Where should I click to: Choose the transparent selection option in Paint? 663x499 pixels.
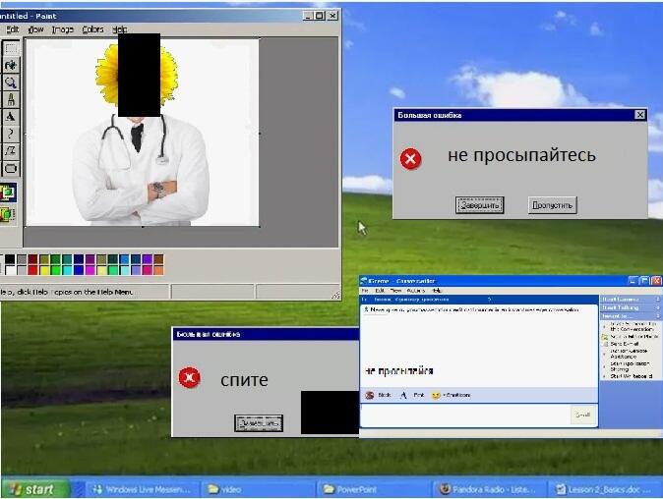pos(8,214)
